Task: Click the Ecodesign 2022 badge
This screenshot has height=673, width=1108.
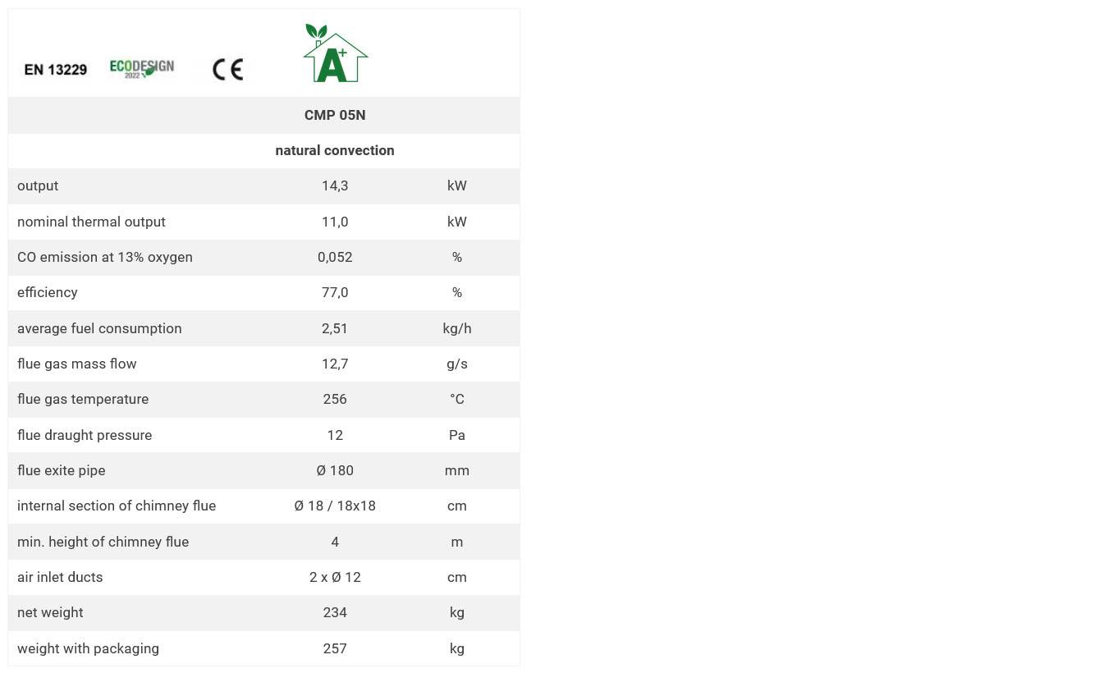Action: 142,69
